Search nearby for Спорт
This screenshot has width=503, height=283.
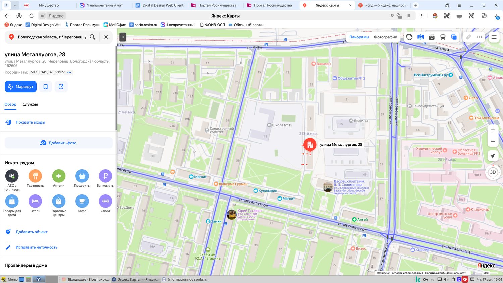[x=105, y=204]
